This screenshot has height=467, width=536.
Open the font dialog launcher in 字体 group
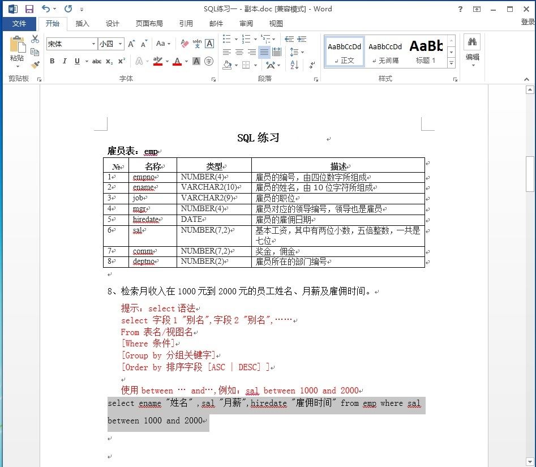tap(213, 79)
